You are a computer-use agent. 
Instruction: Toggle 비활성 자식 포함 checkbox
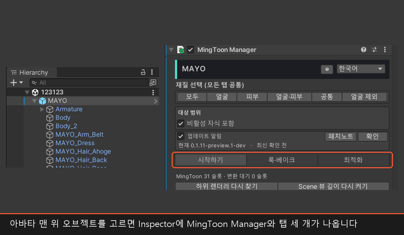[181, 123]
